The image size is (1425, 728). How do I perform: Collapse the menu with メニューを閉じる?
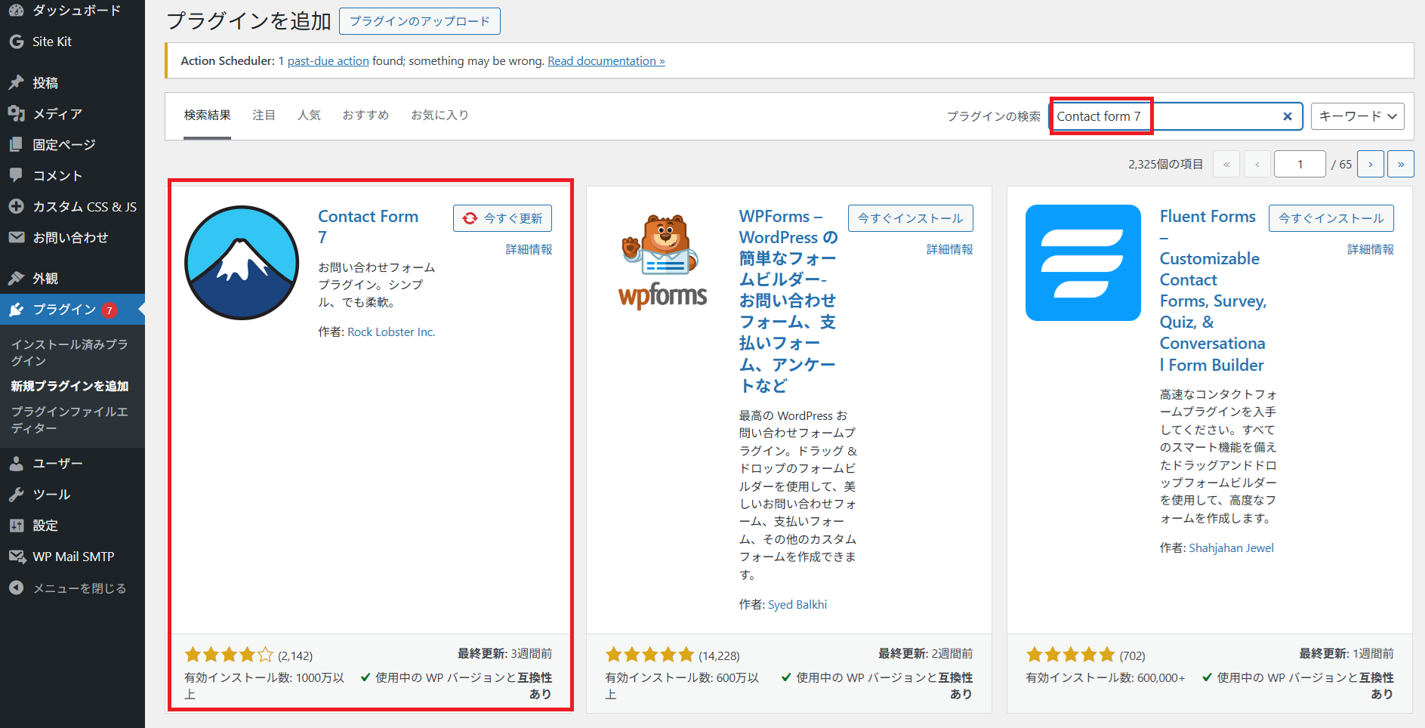tap(79, 588)
